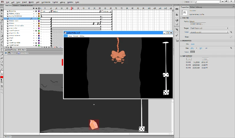Select the Line tool
The height and width of the screenshot is (138, 235).
click(x=2, y=33)
